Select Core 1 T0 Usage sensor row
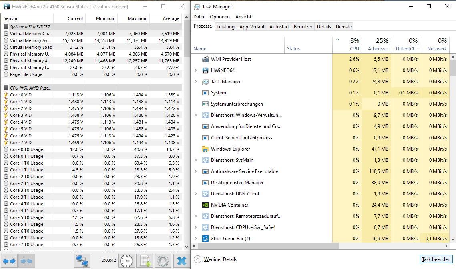Image resolution: width=456 pixels, height=269 pixels. 91,163
